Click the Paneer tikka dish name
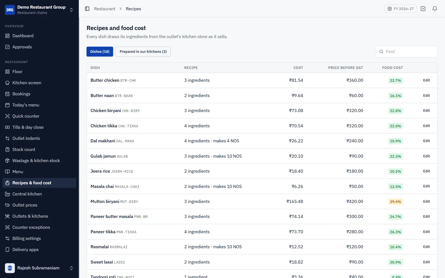The image size is (445, 278). click(x=103, y=232)
